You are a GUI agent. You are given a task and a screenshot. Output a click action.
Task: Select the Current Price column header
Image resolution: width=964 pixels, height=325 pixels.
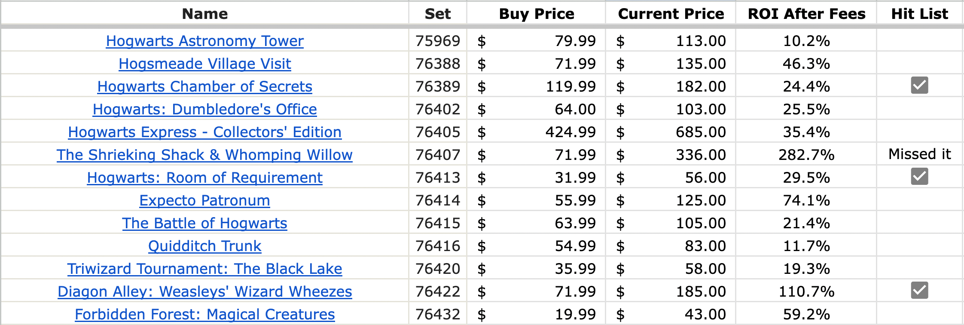pyautogui.click(x=671, y=14)
